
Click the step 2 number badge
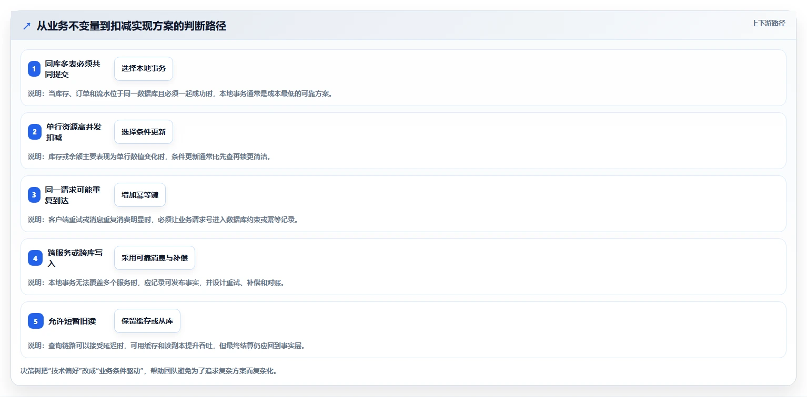(34, 132)
